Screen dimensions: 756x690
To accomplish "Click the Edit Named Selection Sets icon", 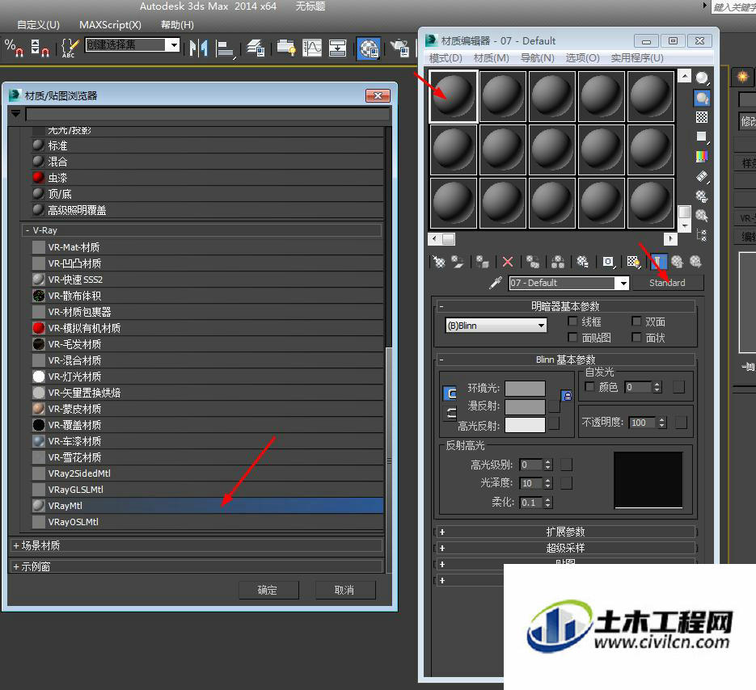I will pos(70,48).
